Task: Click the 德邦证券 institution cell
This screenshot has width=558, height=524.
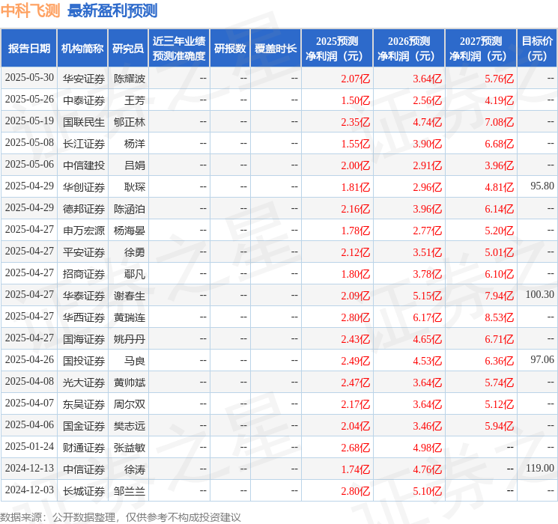Action: pos(84,209)
